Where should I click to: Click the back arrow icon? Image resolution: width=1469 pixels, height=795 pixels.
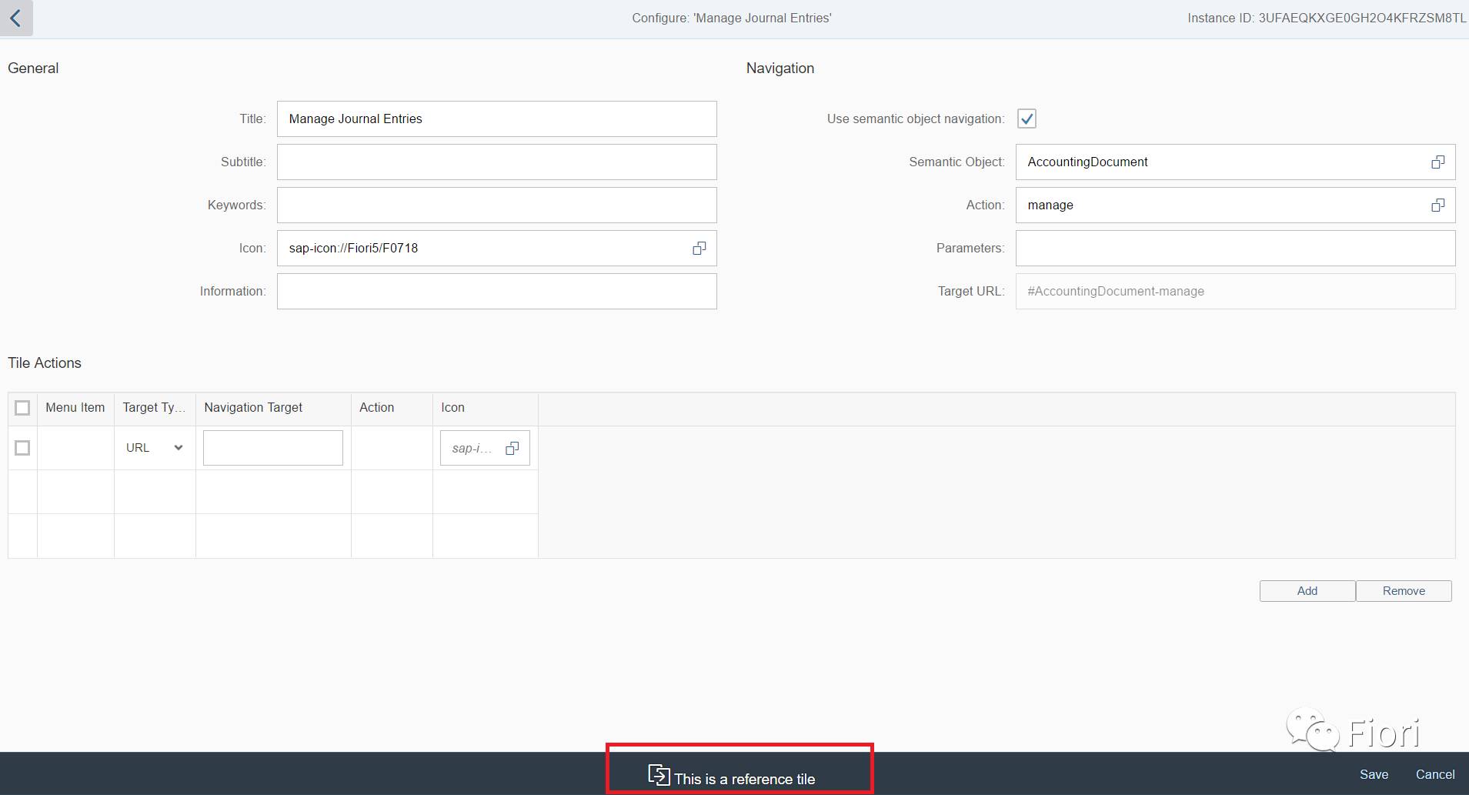tap(15, 18)
